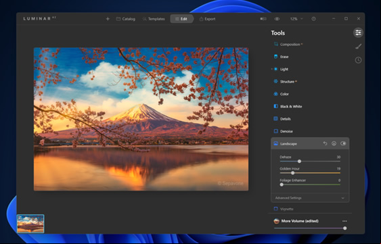The image size is (381, 244).
Task: Select the Mount Fuji filmstrip thumbnail
Action: [x=30, y=224]
